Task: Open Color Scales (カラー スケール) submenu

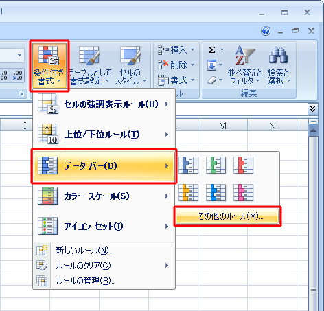Action: (x=104, y=196)
